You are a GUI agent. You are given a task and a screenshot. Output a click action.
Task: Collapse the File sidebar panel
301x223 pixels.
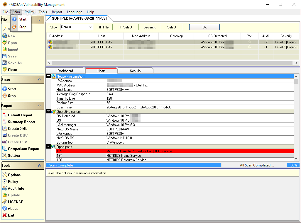coord(39,20)
